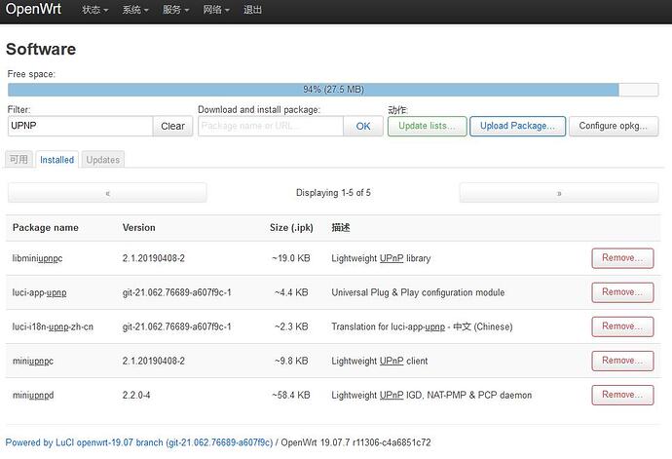
Task: Click the luci-app-upnp package name
Action: point(39,292)
